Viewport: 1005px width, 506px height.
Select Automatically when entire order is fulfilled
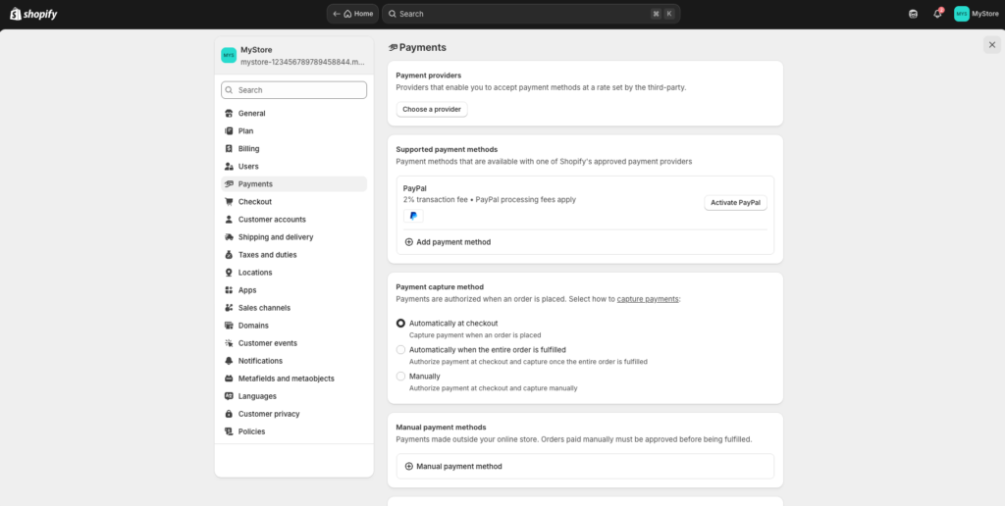(x=400, y=350)
